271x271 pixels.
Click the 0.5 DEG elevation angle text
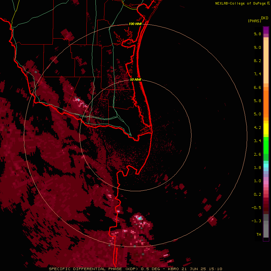click(150, 269)
